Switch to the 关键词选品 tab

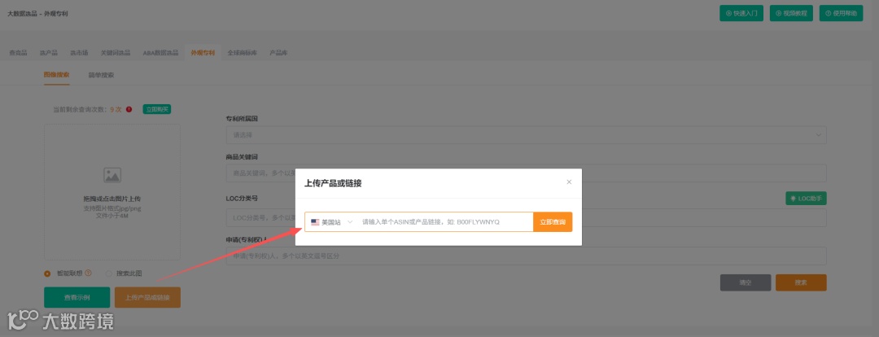pos(116,53)
